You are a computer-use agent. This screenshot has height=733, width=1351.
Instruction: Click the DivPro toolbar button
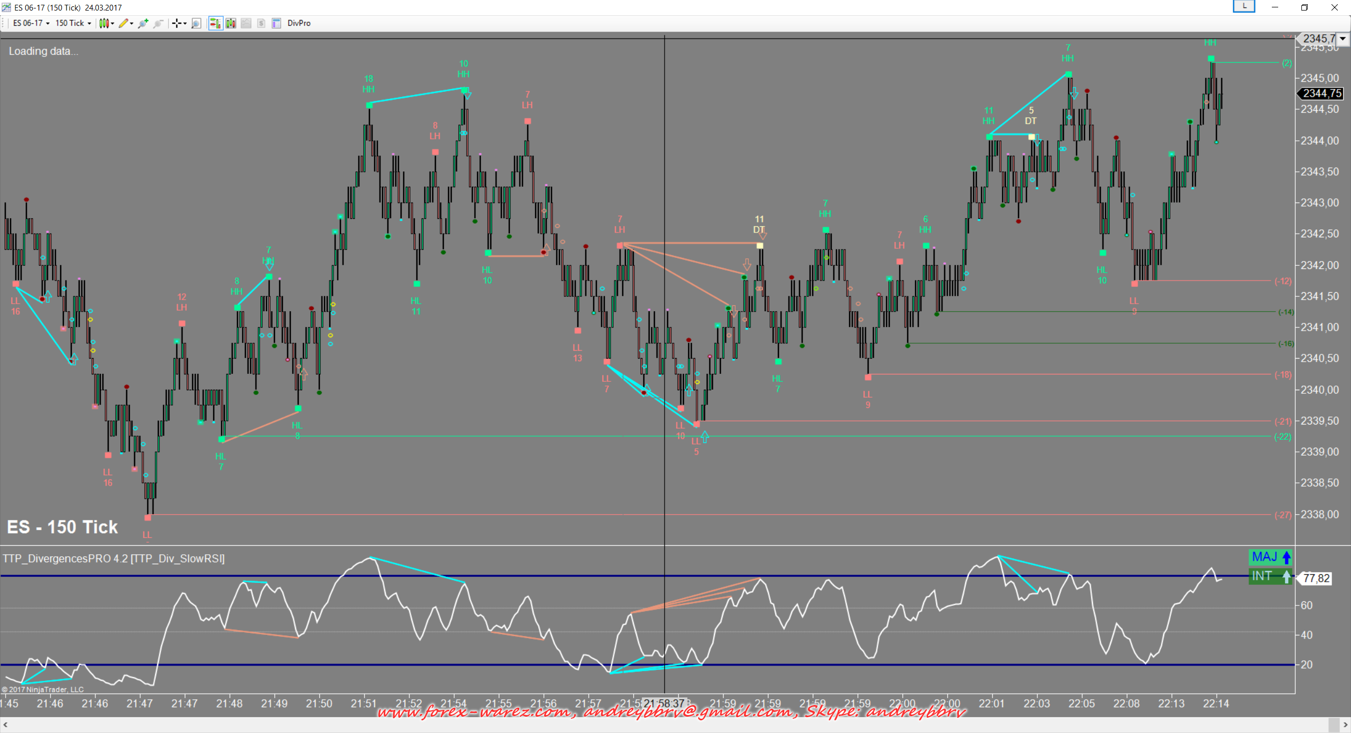pyautogui.click(x=299, y=23)
